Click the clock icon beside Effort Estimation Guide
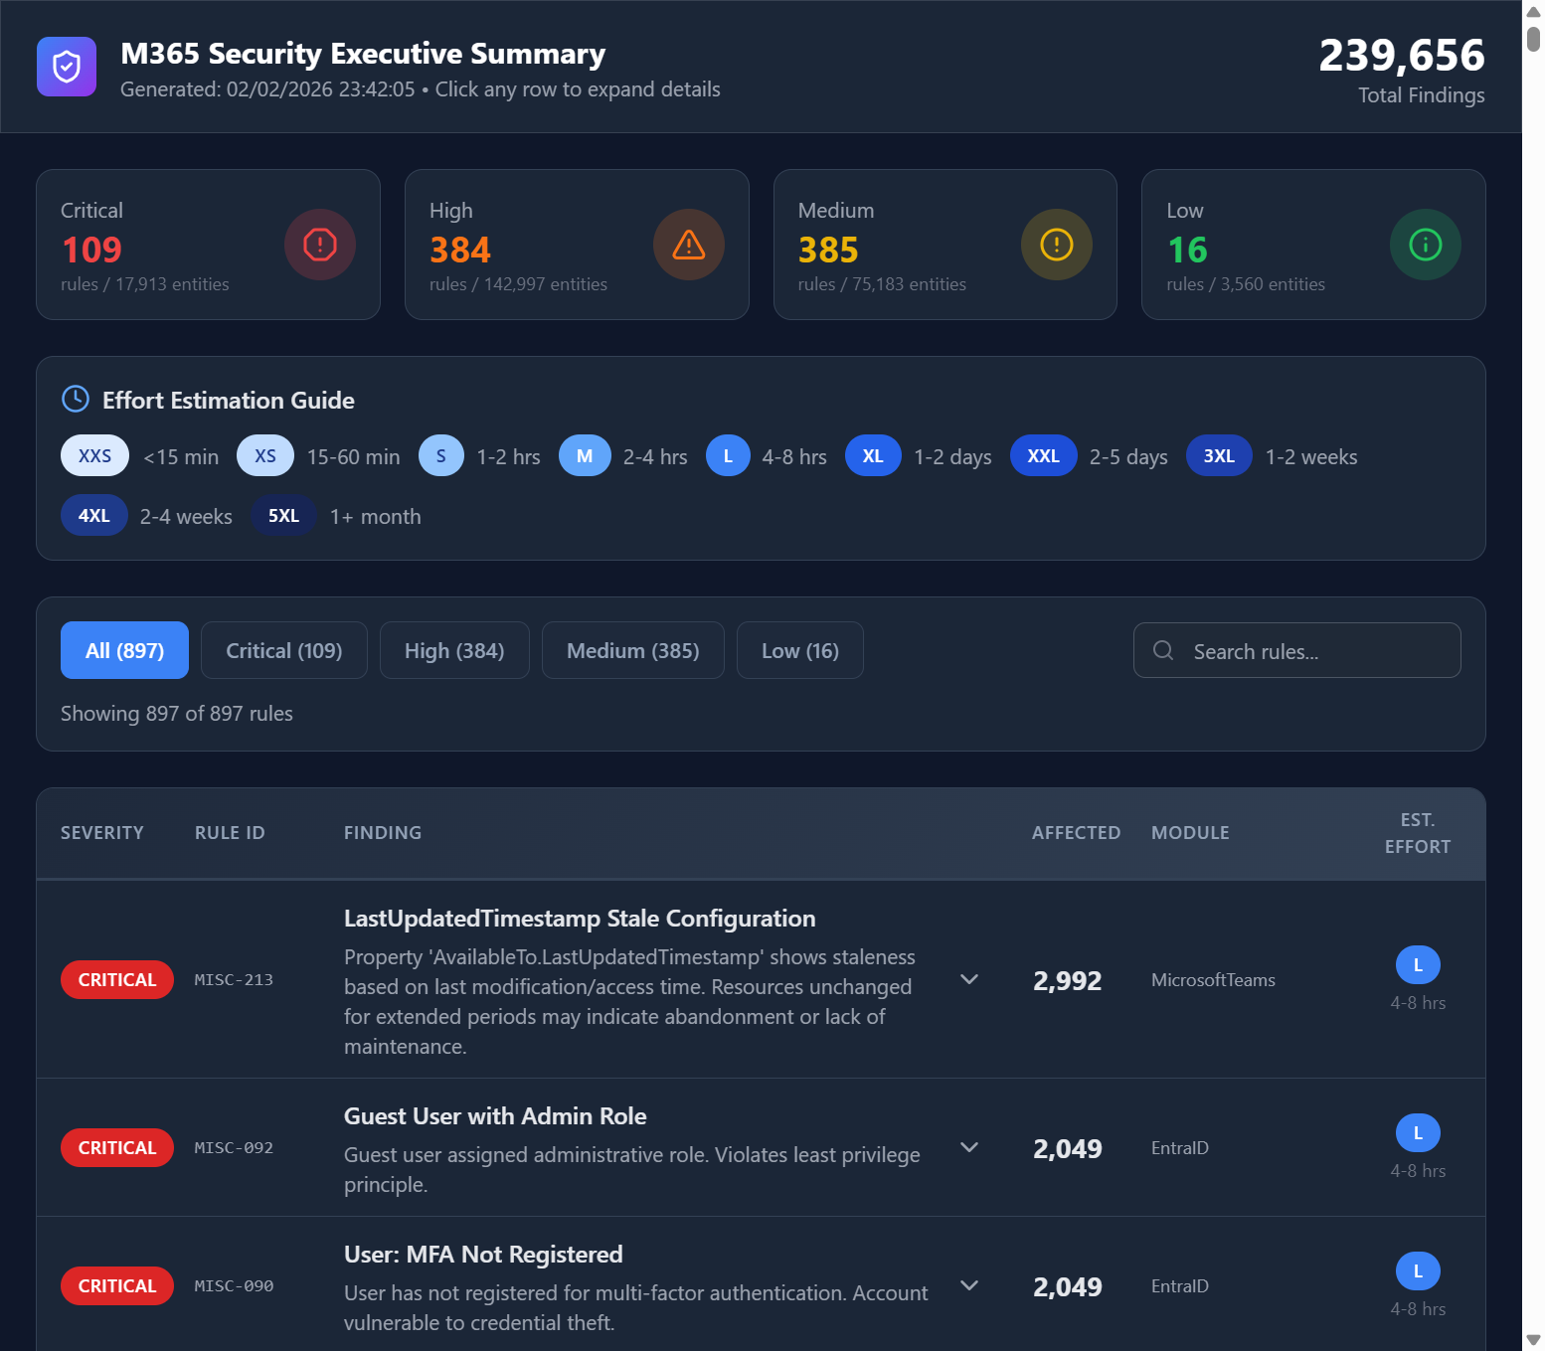This screenshot has width=1545, height=1351. (76, 400)
